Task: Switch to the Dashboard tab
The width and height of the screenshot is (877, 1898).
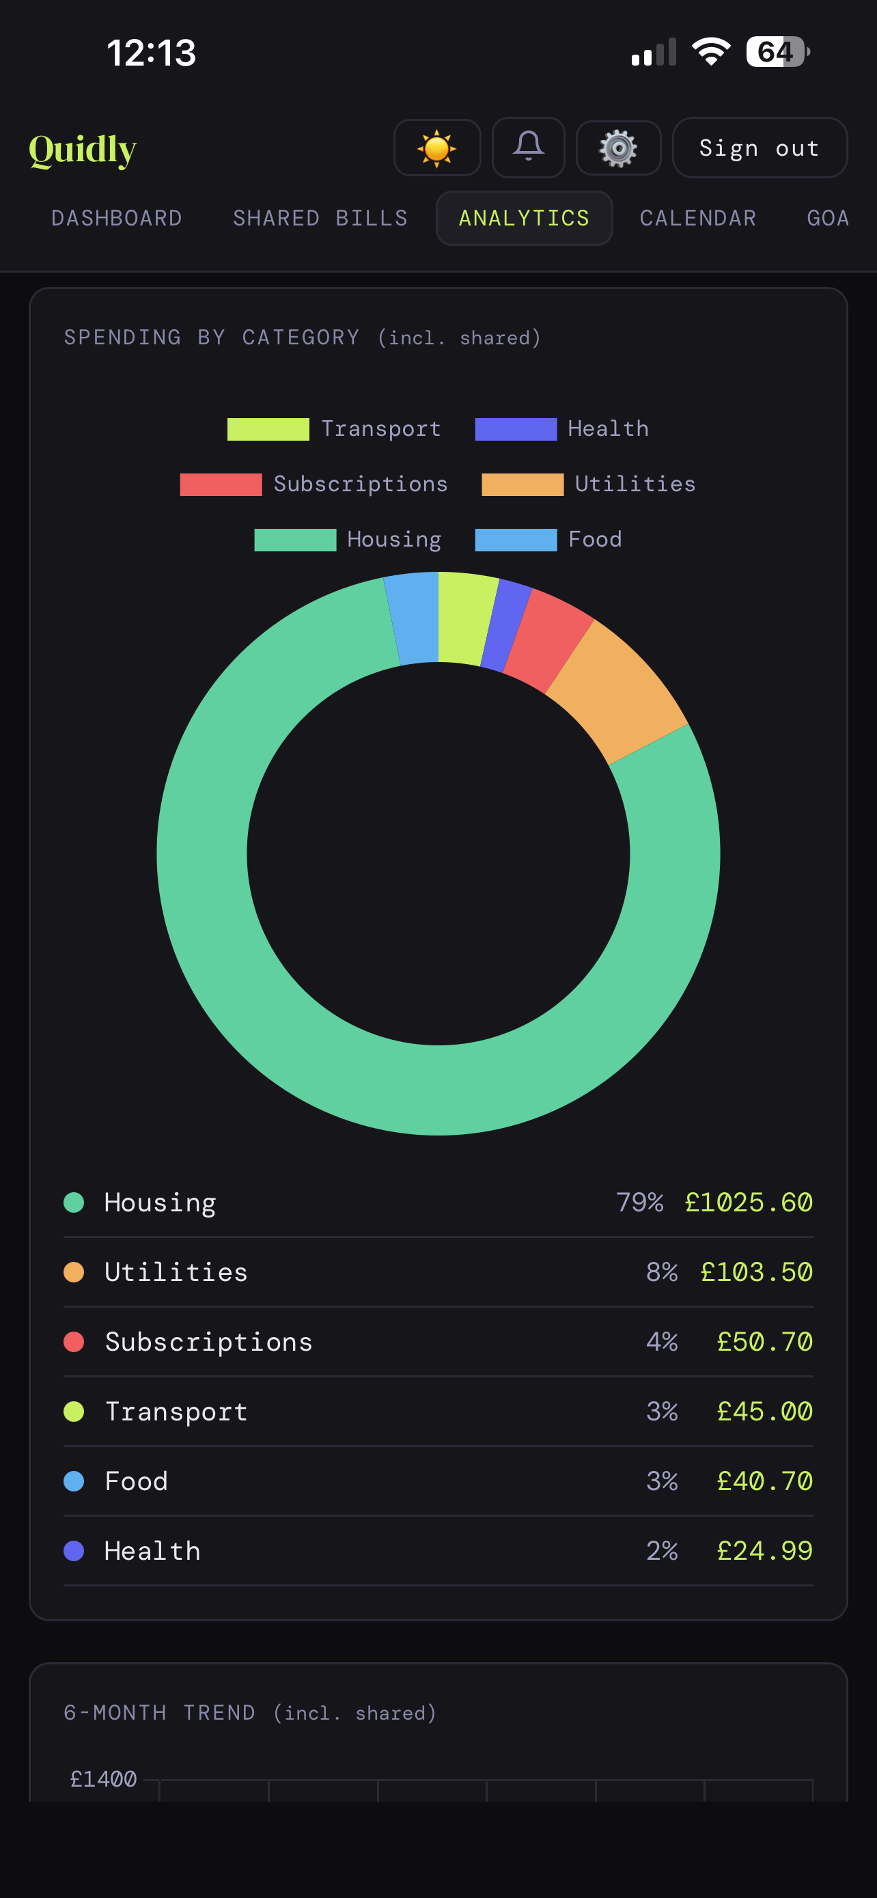Action: coord(116,218)
